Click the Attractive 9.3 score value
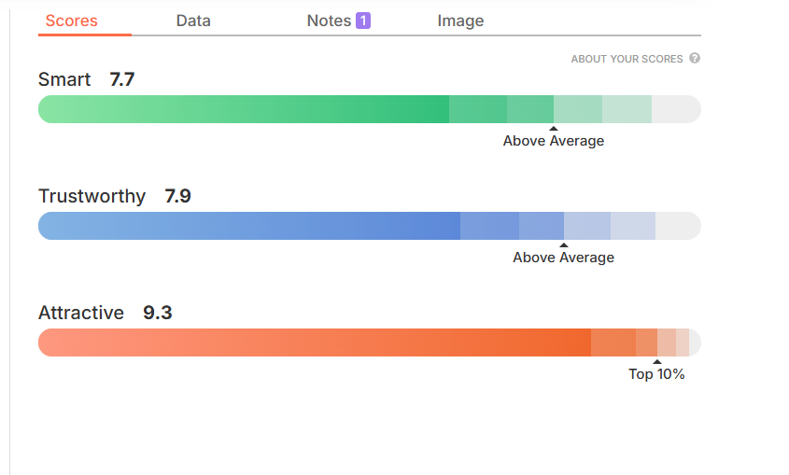The height and width of the screenshot is (475, 789). [x=158, y=313]
